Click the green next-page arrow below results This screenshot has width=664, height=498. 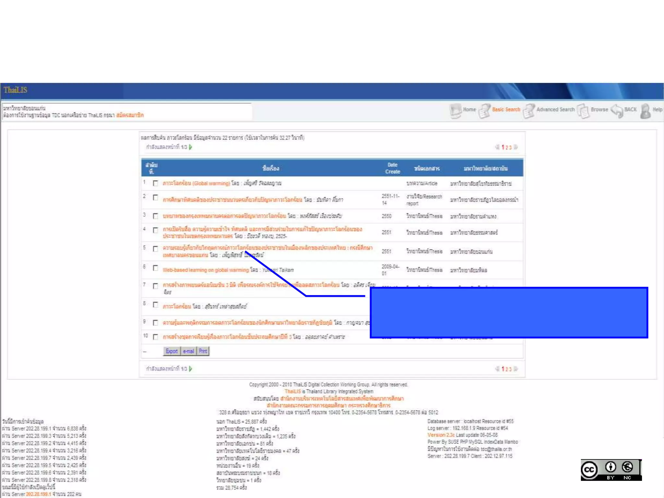[191, 369]
